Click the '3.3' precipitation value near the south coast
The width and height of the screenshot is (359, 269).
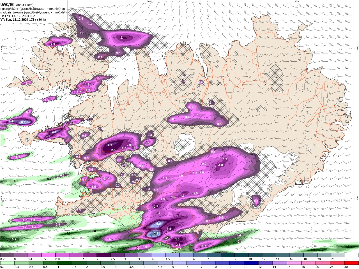pos(169,229)
